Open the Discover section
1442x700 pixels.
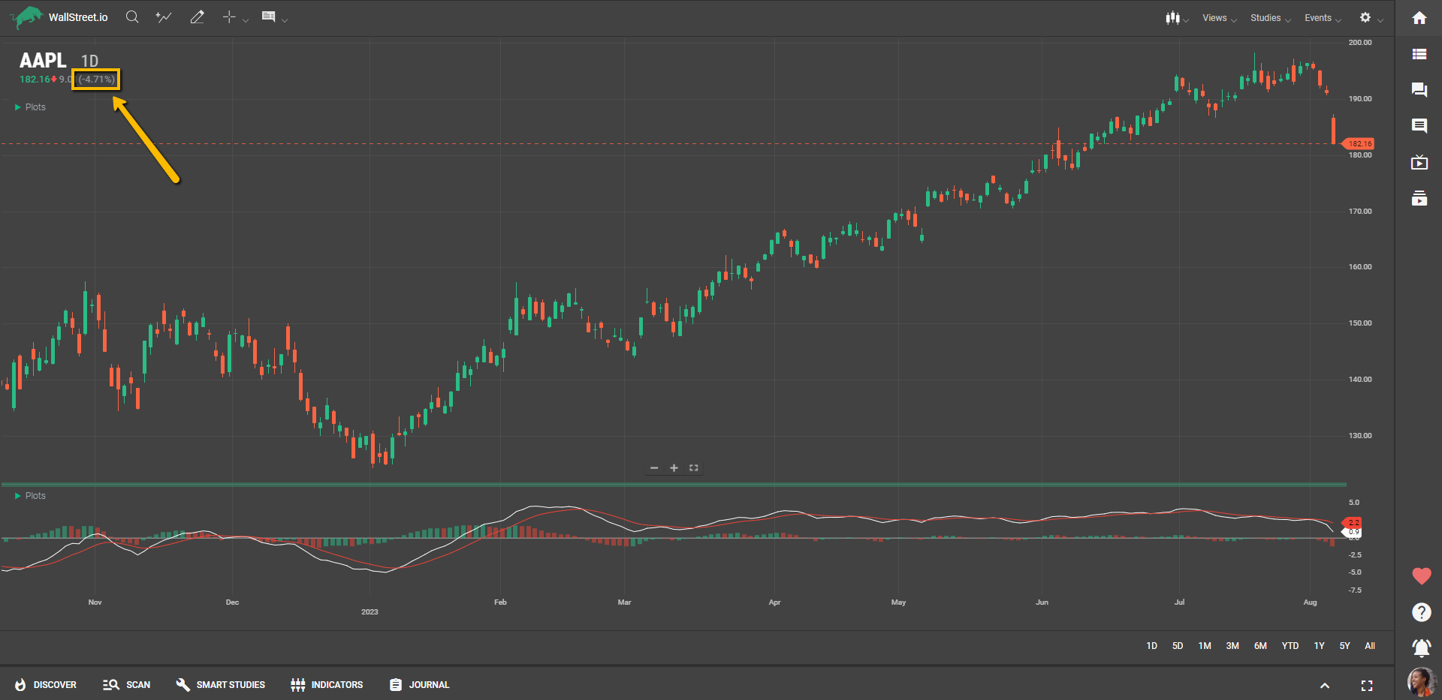46,685
